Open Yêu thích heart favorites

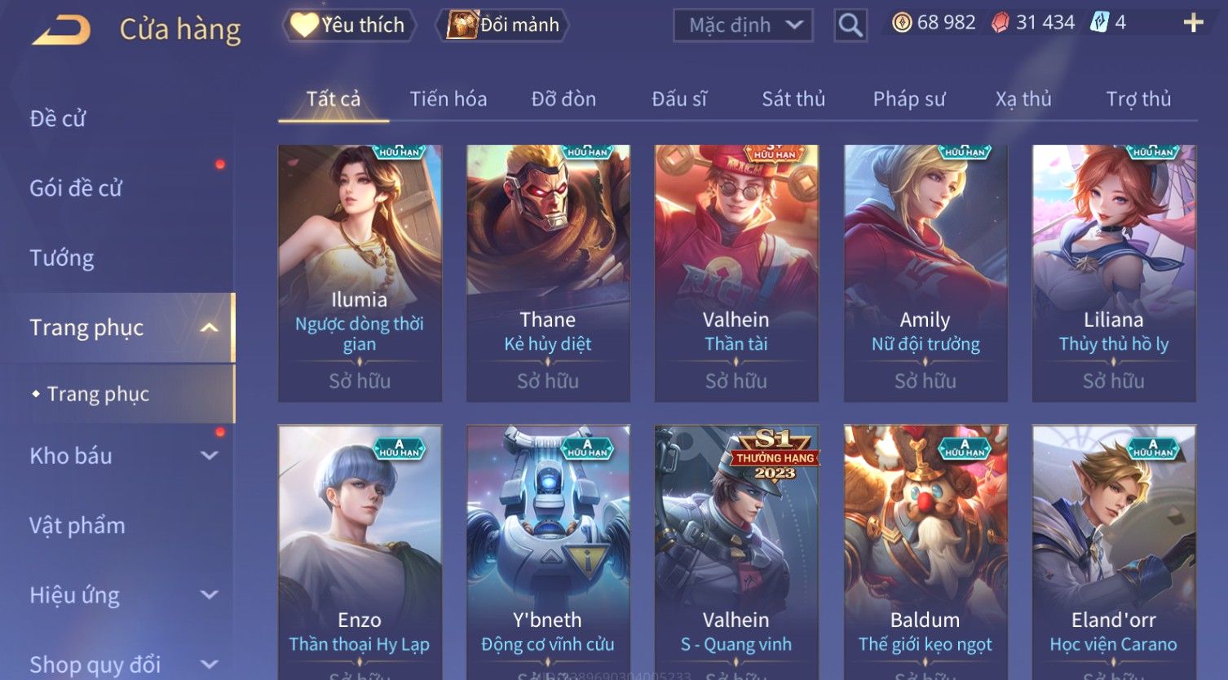coord(304,25)
